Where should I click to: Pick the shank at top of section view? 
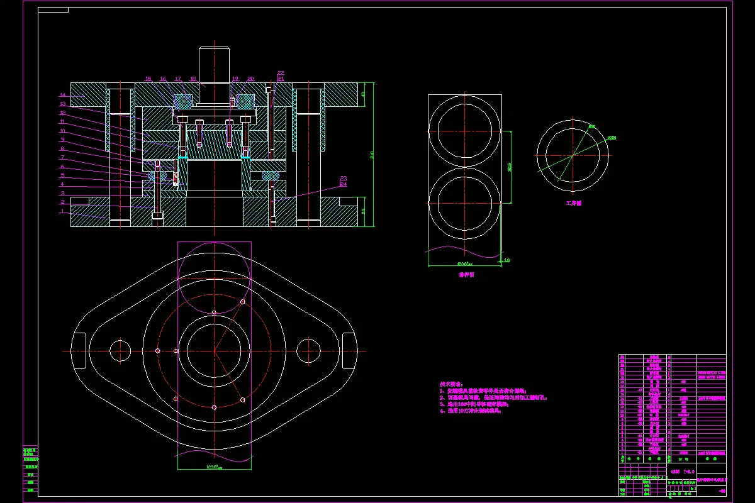pos(214,65)
